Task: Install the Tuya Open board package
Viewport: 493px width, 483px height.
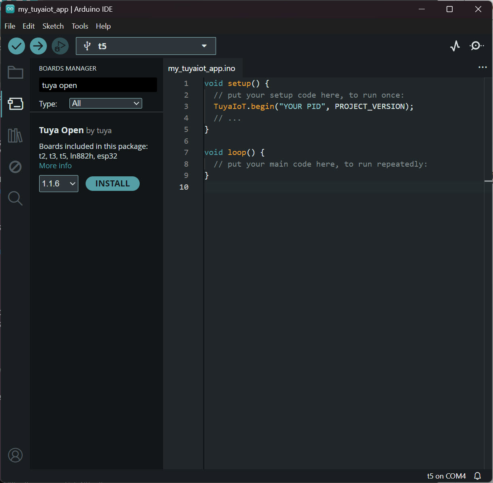Action: click(112, 183)
